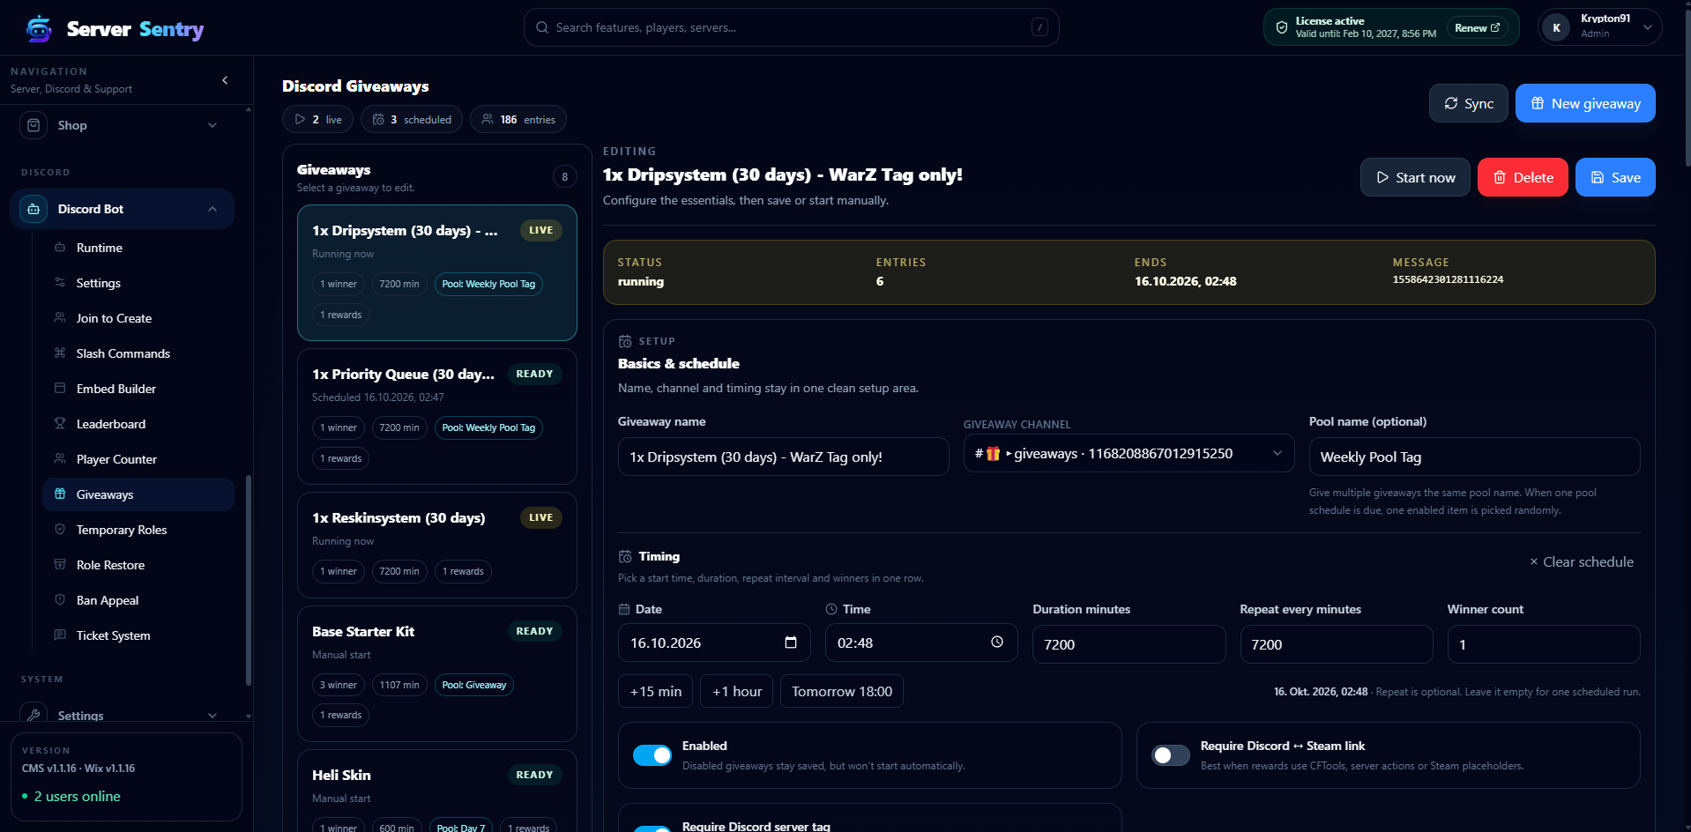Screen dimensions: 1691x832
Task: Open Giveaways in the sidebar
Action: click(138, 494)
